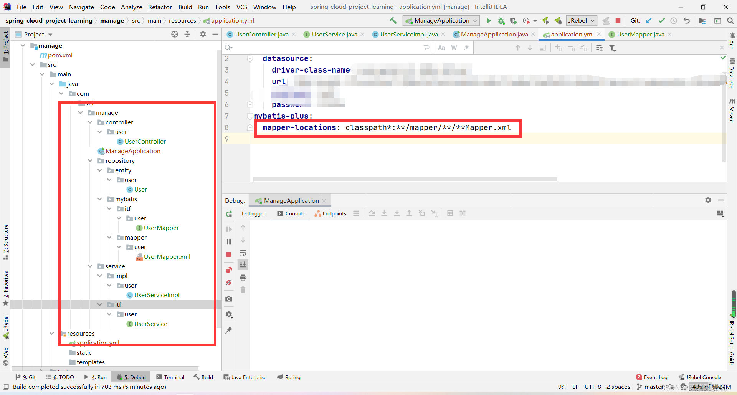Screen dimensions: 737x395
Task: Open the Refactor menu
Action: (x=160, y=7)
